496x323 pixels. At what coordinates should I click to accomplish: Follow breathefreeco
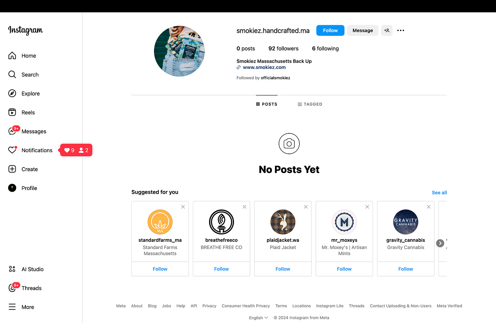tap(221, 269)
